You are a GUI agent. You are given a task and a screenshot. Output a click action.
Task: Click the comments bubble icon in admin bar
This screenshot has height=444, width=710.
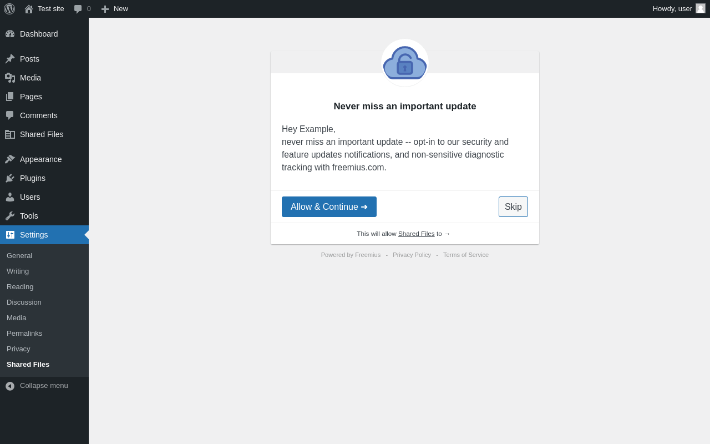(78, 9)
